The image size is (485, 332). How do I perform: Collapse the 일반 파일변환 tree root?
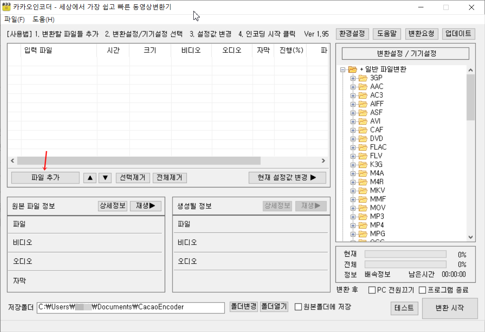click(x=343, y=70)
